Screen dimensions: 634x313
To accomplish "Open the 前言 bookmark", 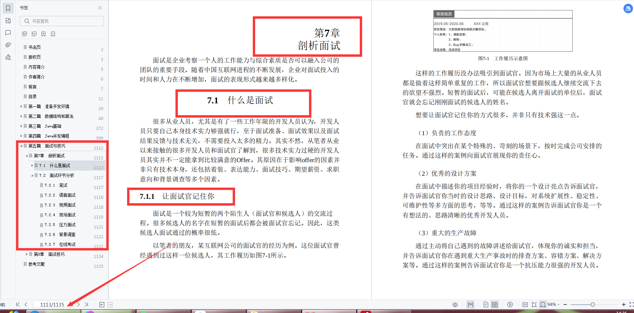I will [x=32, y=87].
